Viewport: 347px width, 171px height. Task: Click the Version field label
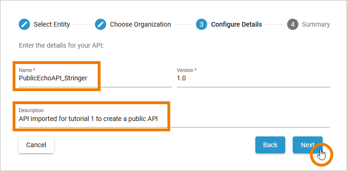click(185, 70)
